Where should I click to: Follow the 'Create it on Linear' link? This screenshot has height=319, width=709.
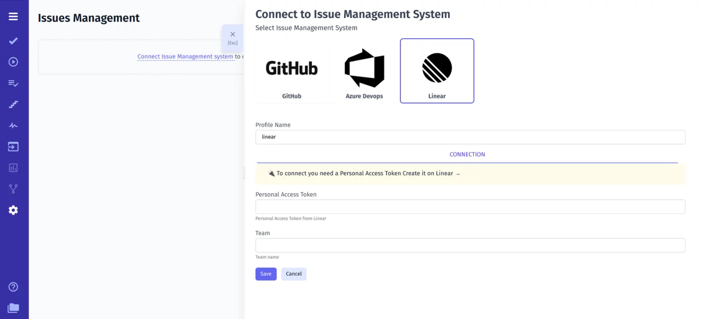pos(431,174)
